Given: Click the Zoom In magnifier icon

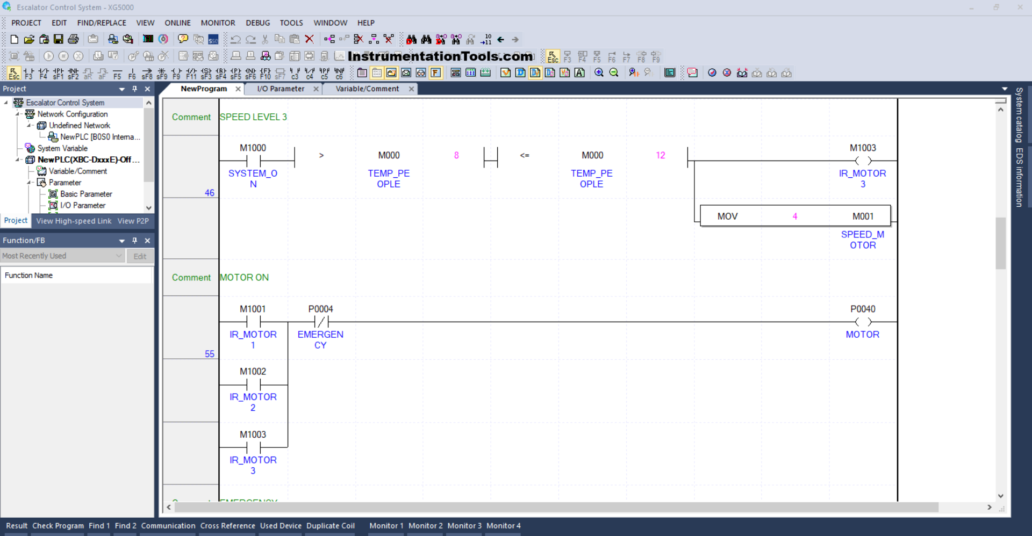Looking at the screenshot, I should coord(599,73).
